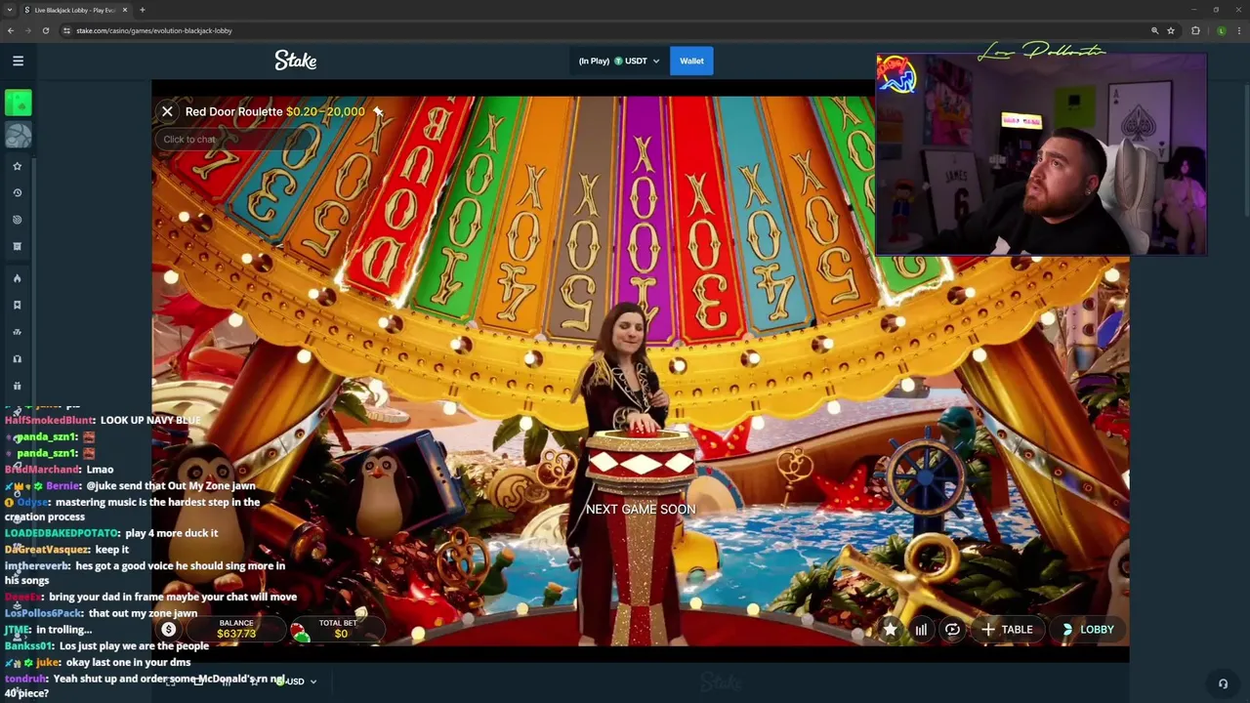Click chat username LOADEDBAKEDPOTATO
This screenshot has width=1250, height=703.
tap(62, 533)
